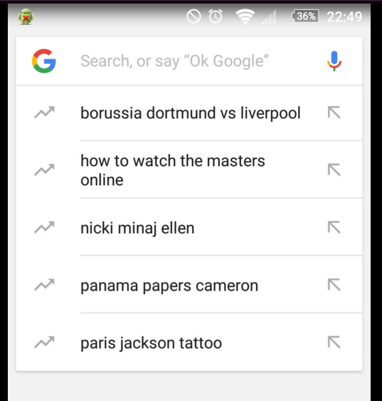Click trending icon next to borussia dortmund
Image resolution: width=382 pixels, height=401 pixels.
click(44, 113)
